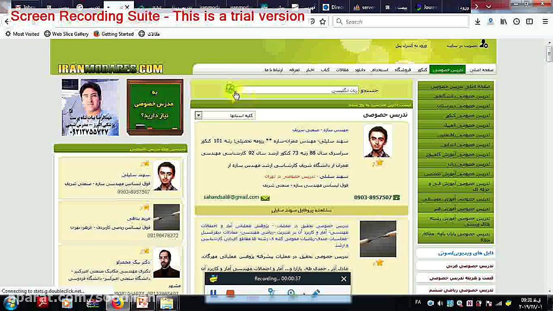Click the IRANMODARES.COM site logo
The width and height of the screenshot is (553, 311).
pyautogui.click(x=110, y=69)
